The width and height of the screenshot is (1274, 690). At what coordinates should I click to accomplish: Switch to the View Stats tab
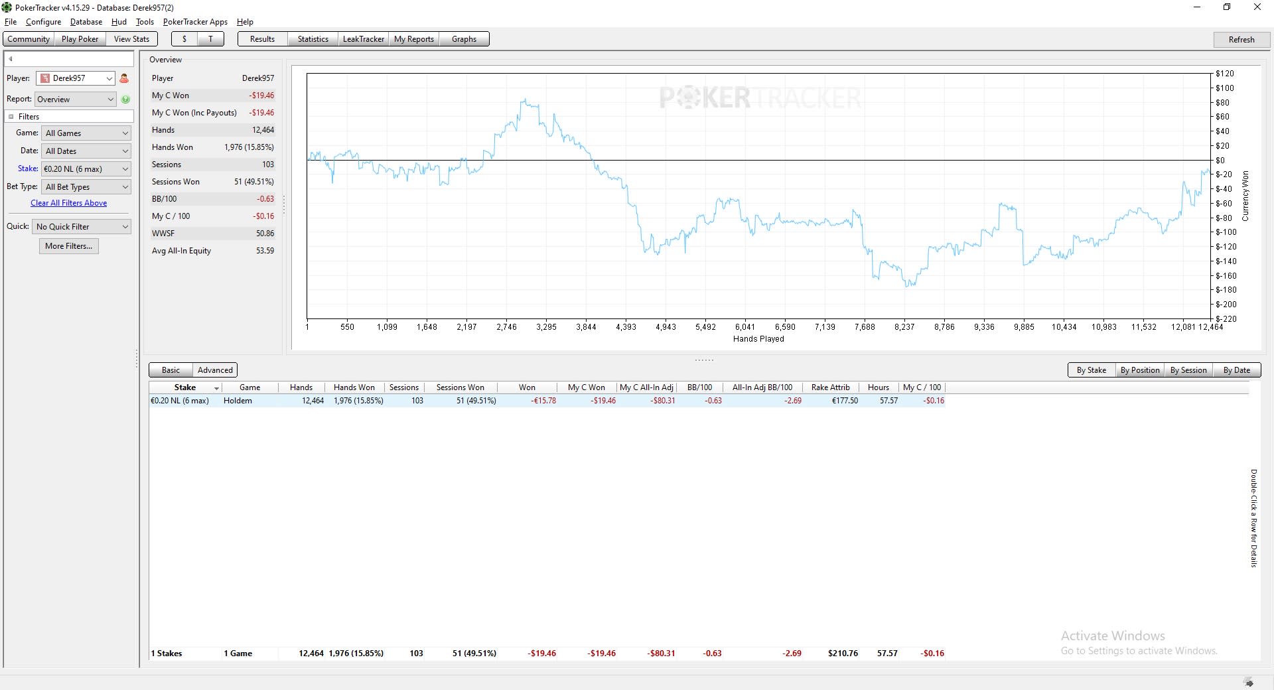point(131,39)
